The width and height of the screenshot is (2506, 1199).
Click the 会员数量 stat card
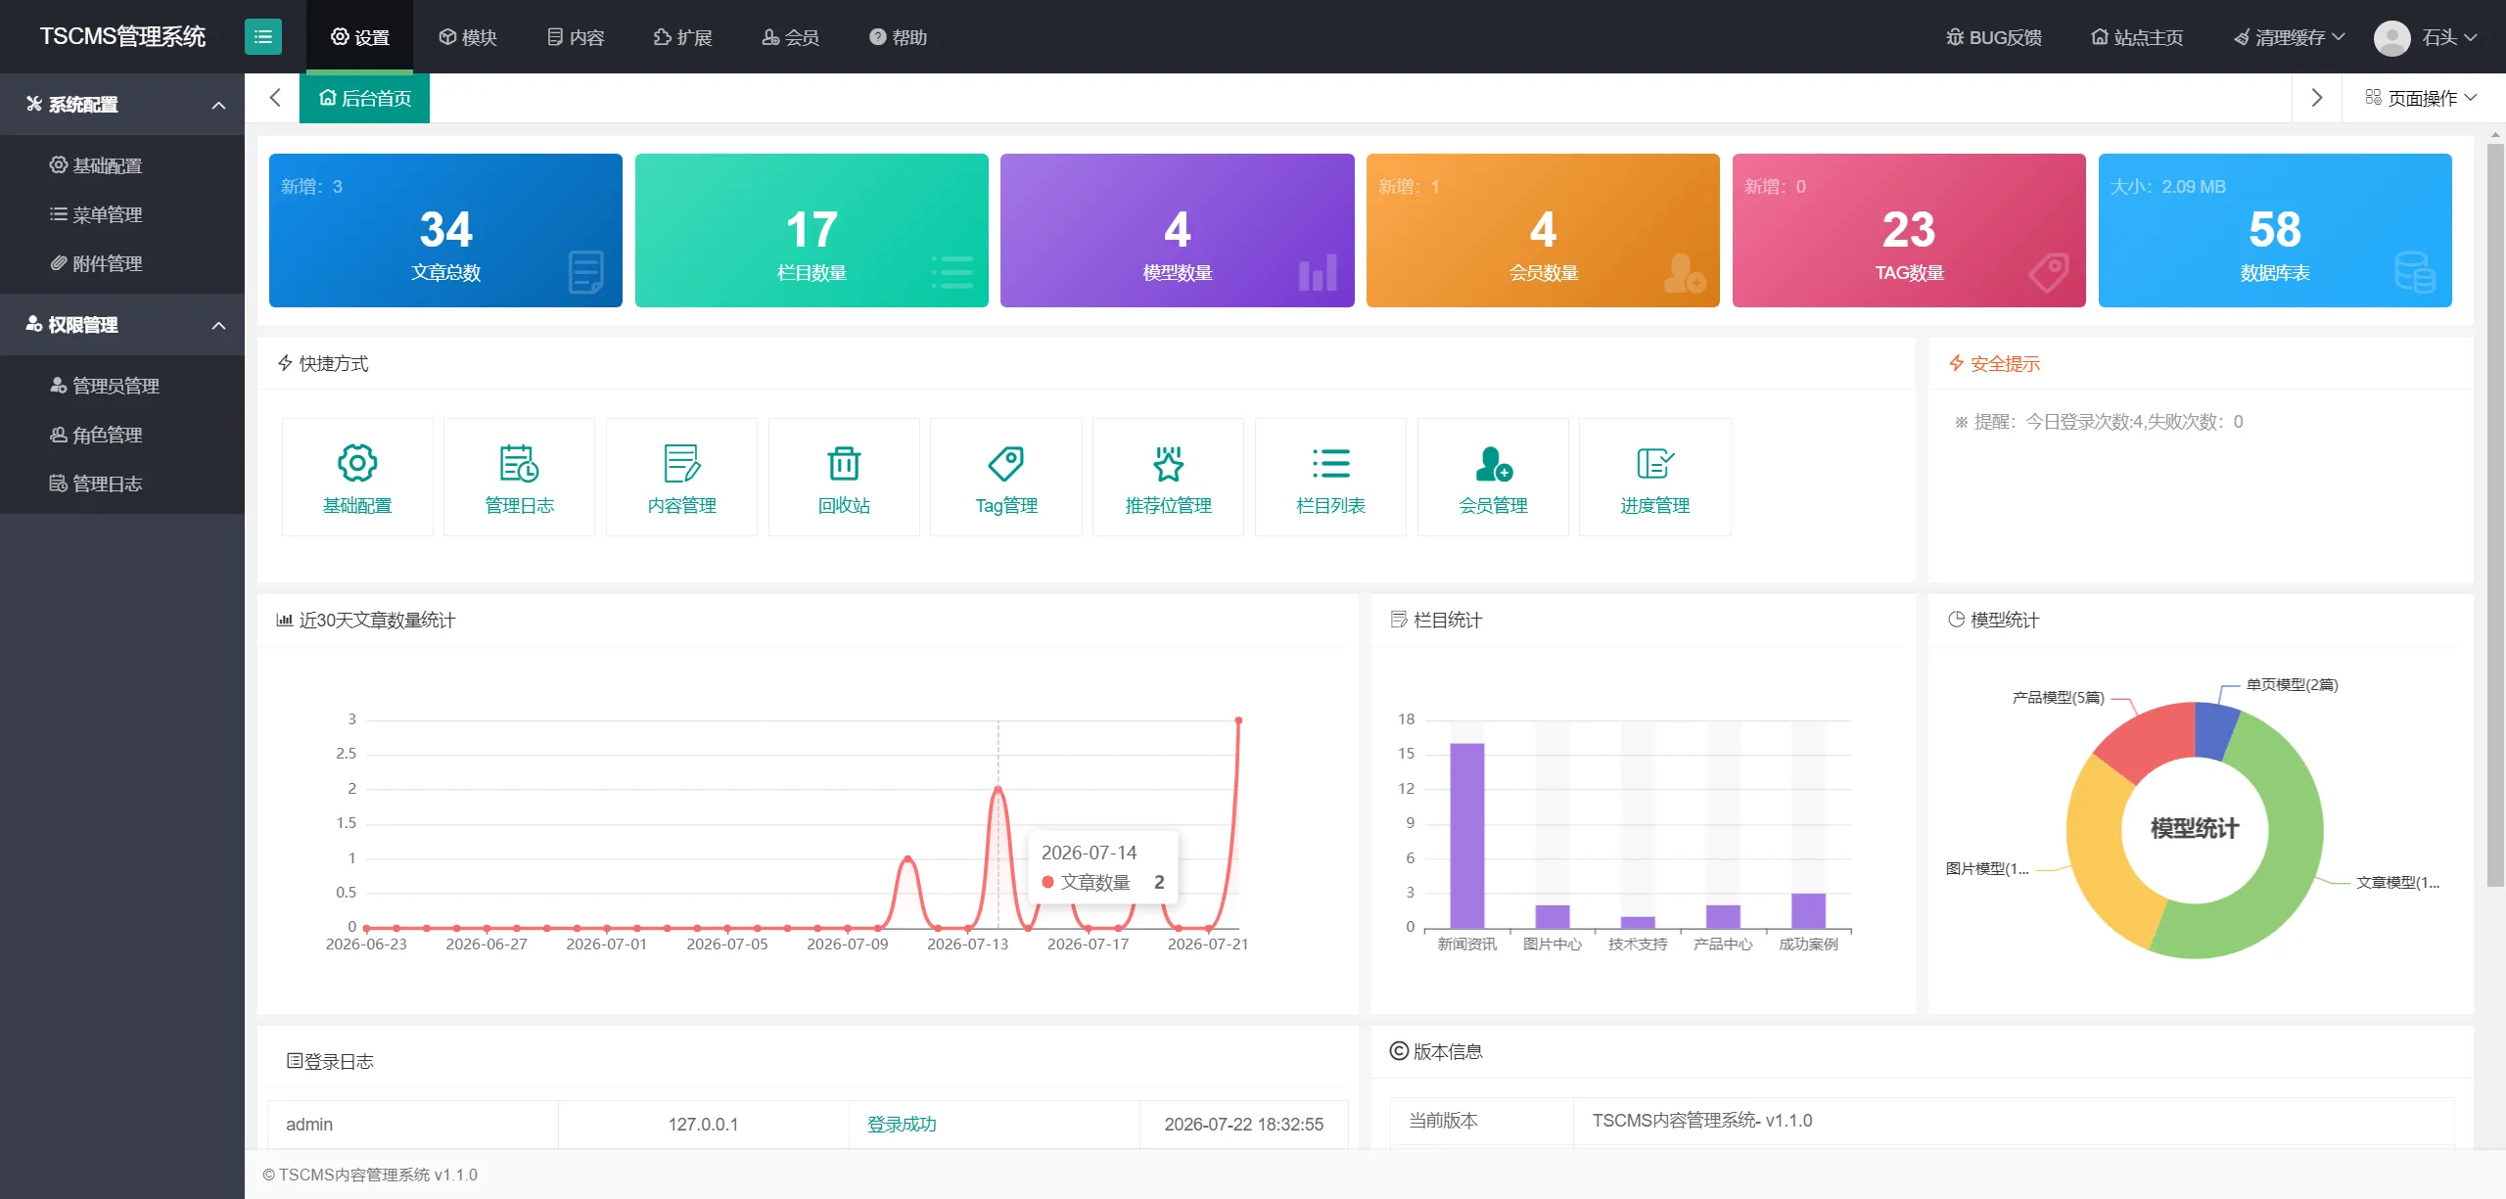[1543, 230]
